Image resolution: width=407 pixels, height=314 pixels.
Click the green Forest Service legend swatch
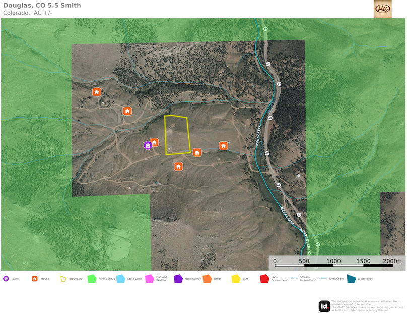(92, 279)
